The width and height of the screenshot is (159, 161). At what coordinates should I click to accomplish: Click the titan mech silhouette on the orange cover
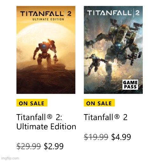(x=44, y=53)
